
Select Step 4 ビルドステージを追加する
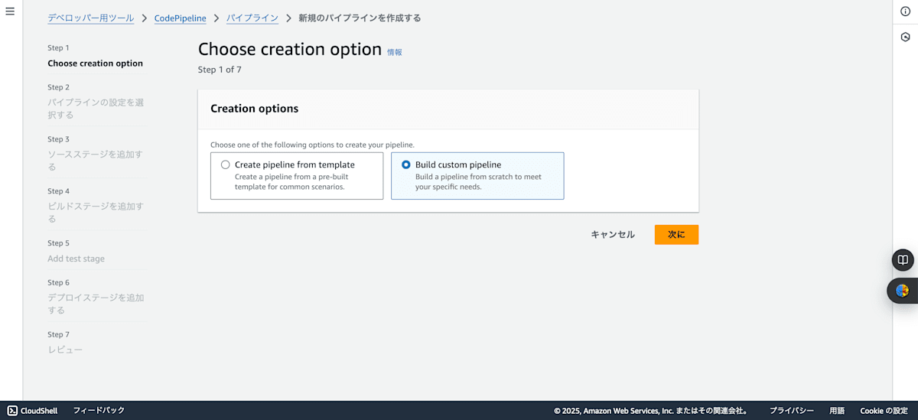coord(96,205)
